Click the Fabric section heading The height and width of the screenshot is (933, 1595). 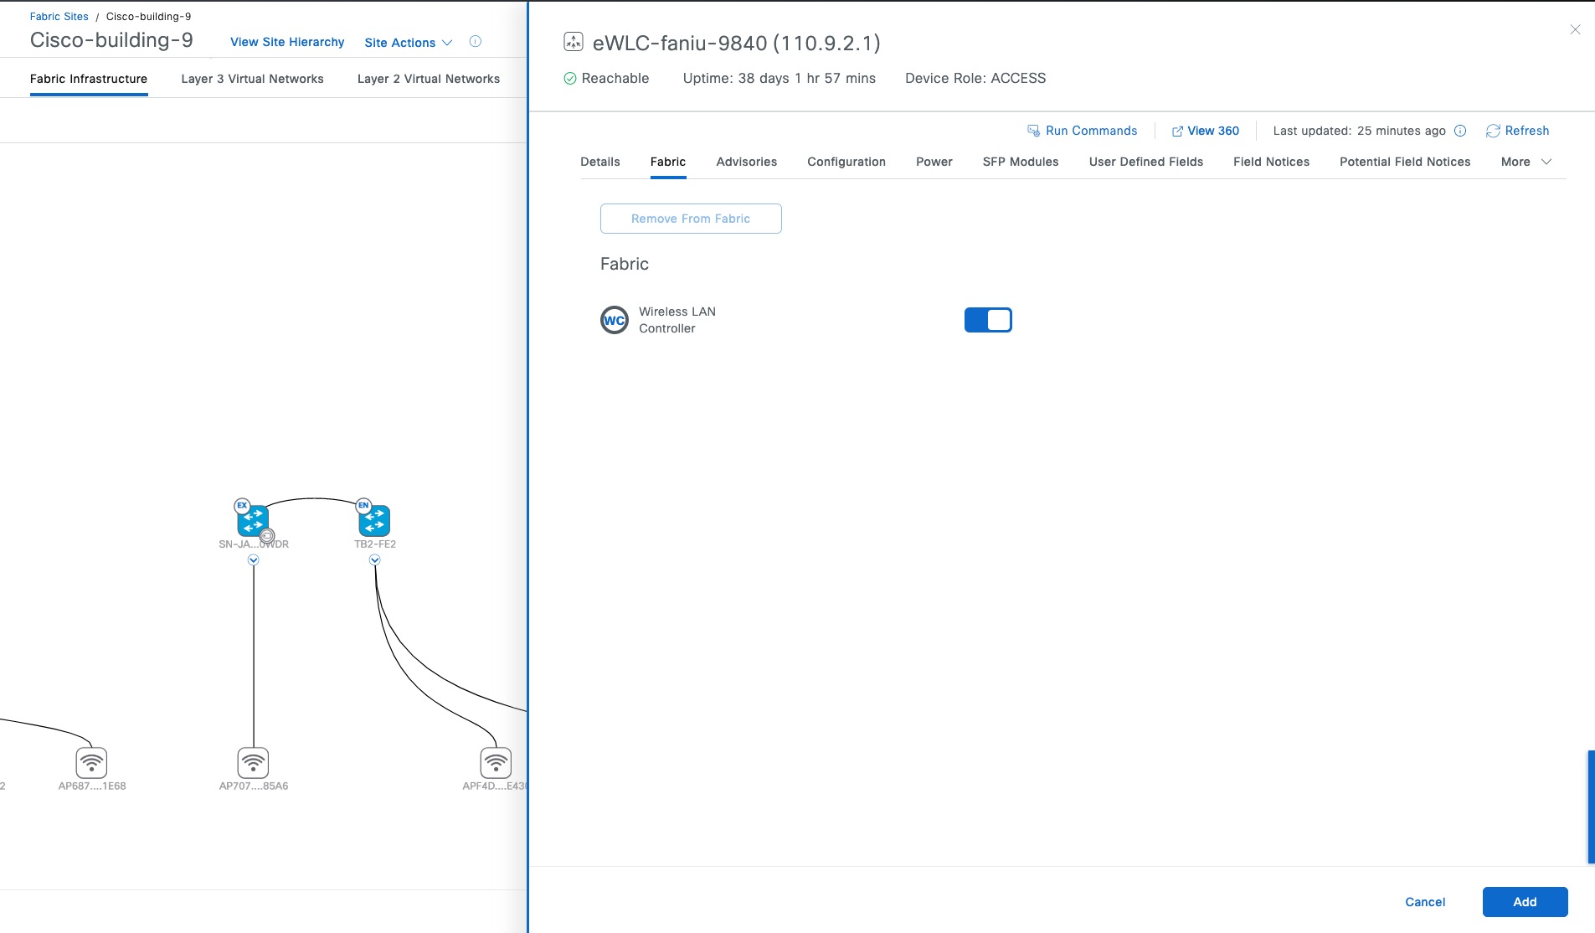click(625, 264)
